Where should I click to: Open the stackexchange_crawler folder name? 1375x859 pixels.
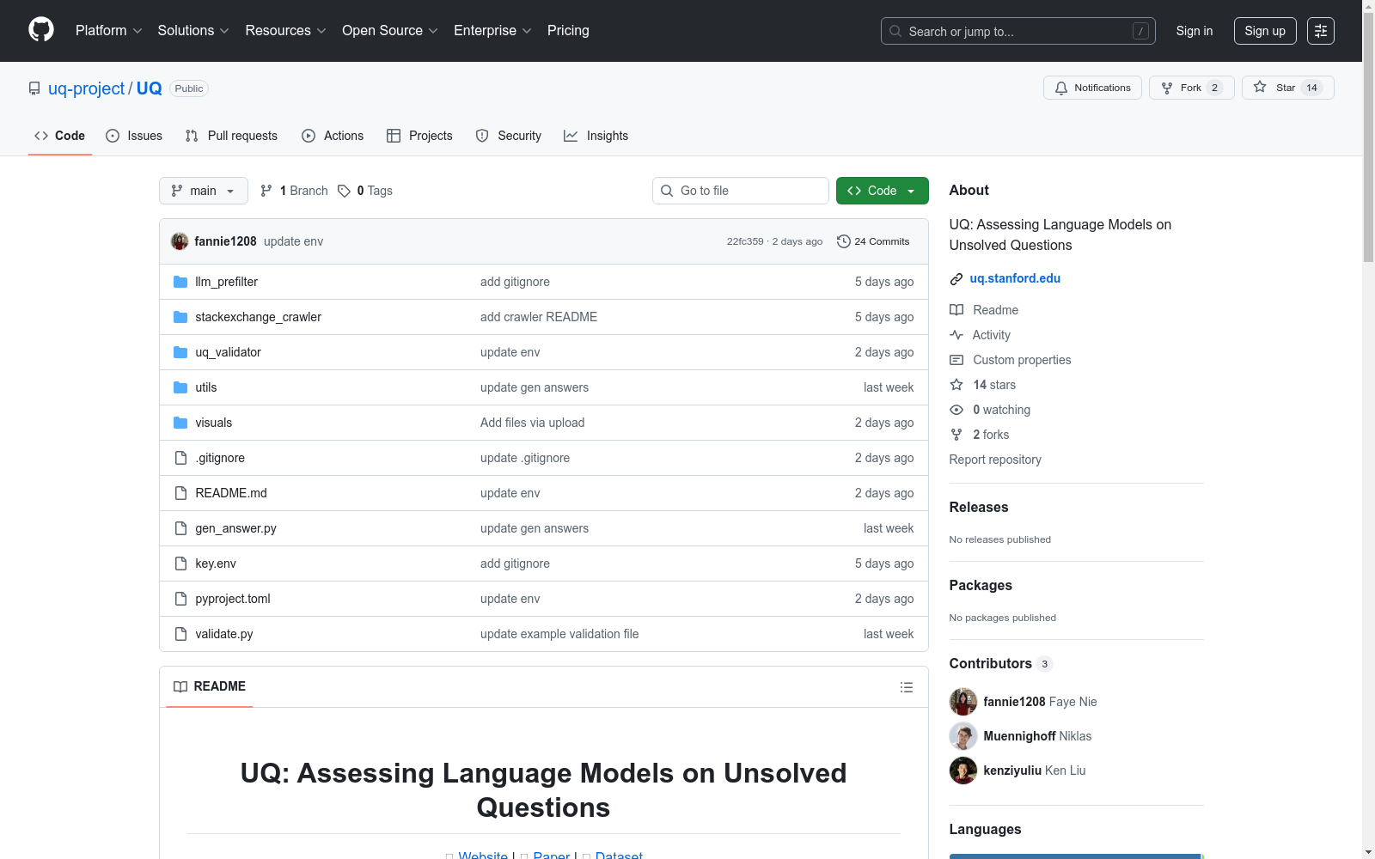tap(258, 317)
